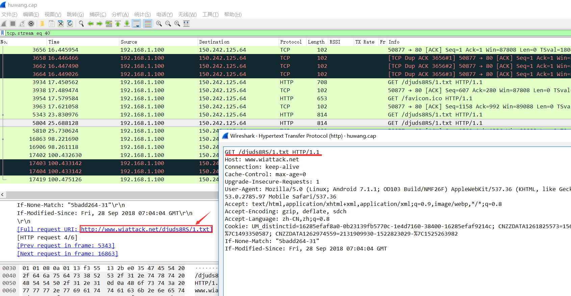
Task: Jump to the last packet
Action: click(x=127, y=24)
